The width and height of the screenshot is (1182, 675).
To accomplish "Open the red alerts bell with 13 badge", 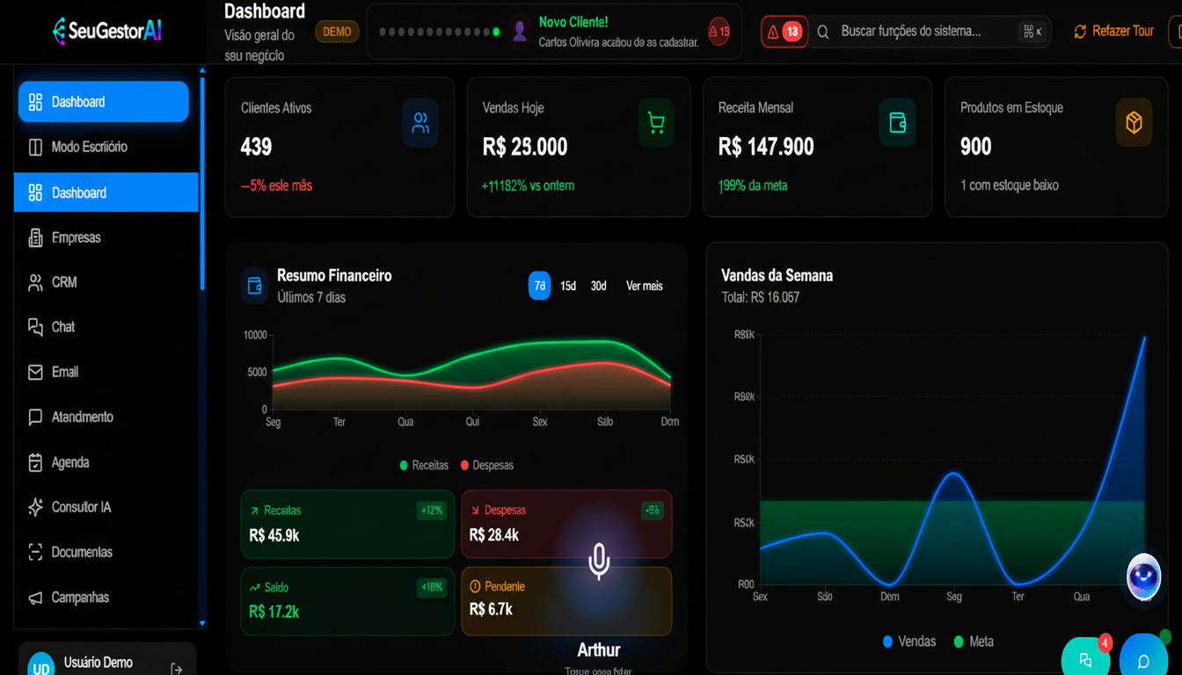I will tap(784, 32).
